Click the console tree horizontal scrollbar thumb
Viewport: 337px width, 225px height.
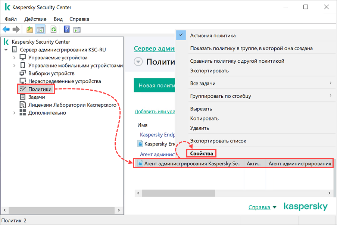62,210
